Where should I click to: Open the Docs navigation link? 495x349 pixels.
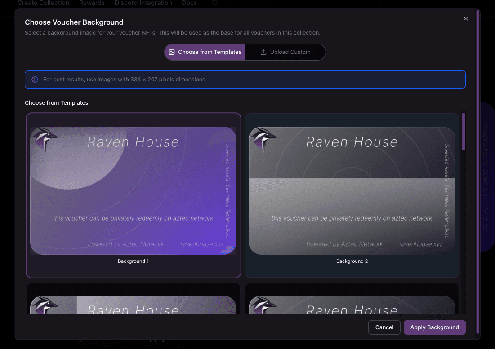click(x=189, y=3)
